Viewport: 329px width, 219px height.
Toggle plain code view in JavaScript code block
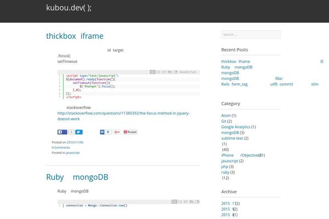click(158, 72)
